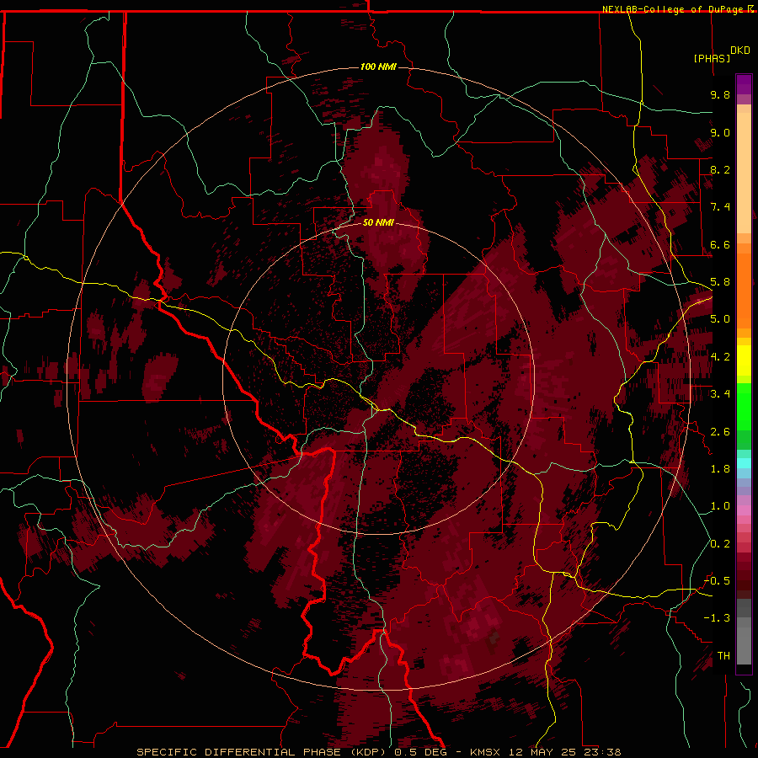Click the SPECIFIC DIFFERENTIAL PHASE (KDP) title text
The width and height of the screenshot is (758, 758).
[263, 752]
